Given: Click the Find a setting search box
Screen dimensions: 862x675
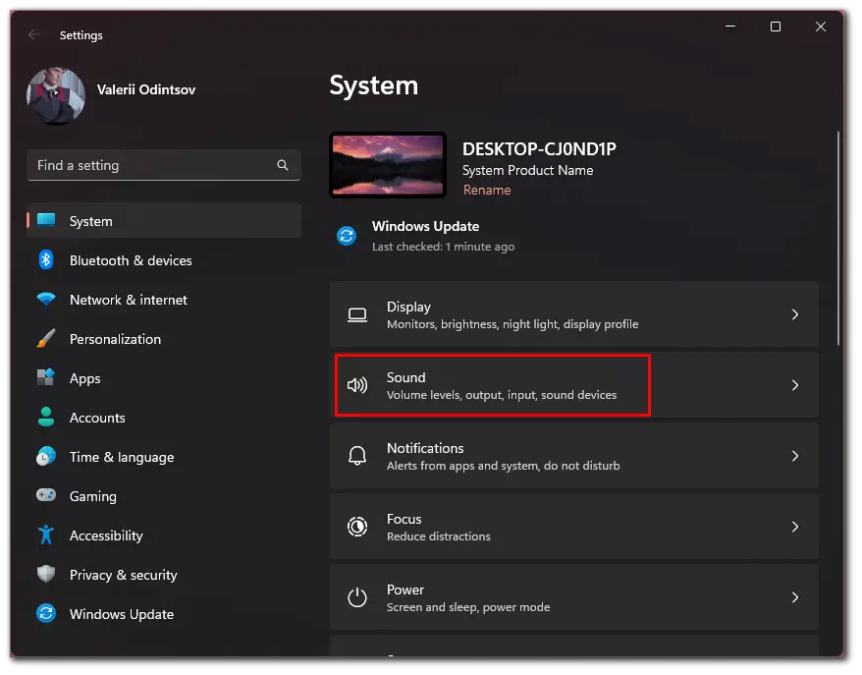Looking at the screenshot, I should click(164, 165).
